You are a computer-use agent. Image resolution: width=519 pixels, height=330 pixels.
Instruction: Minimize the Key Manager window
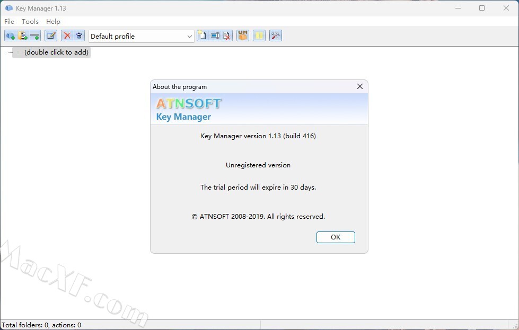point(458,8)
